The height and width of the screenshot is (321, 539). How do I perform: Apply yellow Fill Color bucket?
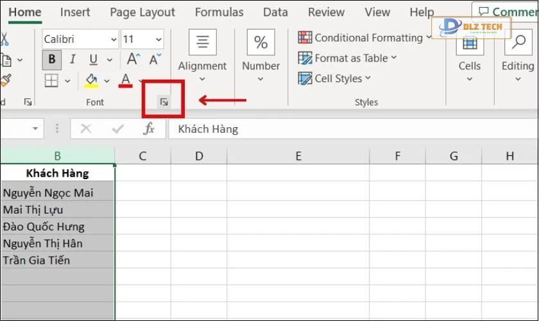[x=91, y=81]
